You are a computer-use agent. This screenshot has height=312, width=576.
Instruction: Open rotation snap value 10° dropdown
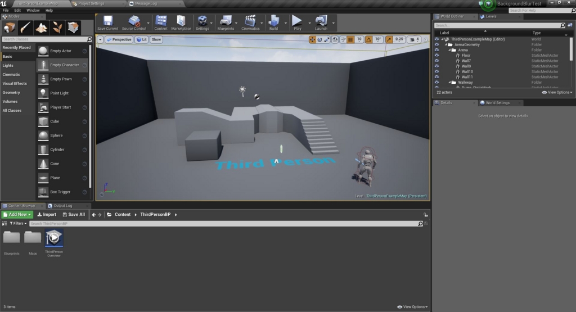click(377, 39)
